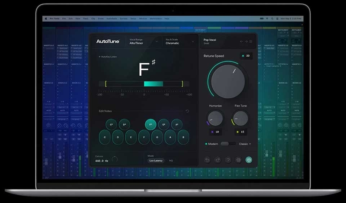Click the redo icon in AutoTune
The height and width of the screenshot is (203, 346).
[x=218, y=160]
